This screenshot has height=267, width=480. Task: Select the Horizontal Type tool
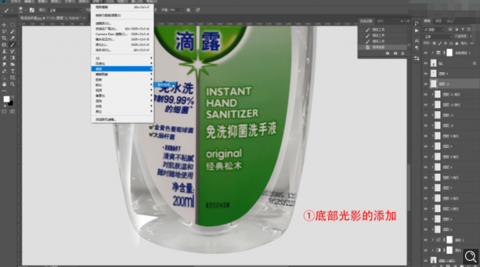coord(12,71)
